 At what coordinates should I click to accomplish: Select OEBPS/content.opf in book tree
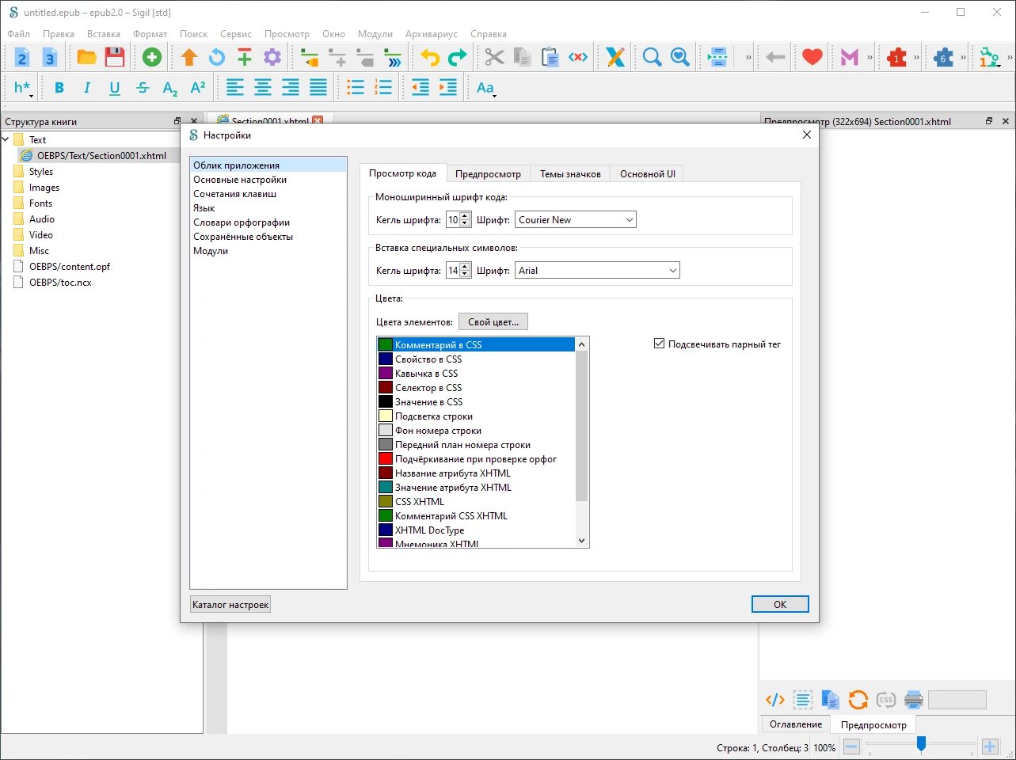pos(70,267)
